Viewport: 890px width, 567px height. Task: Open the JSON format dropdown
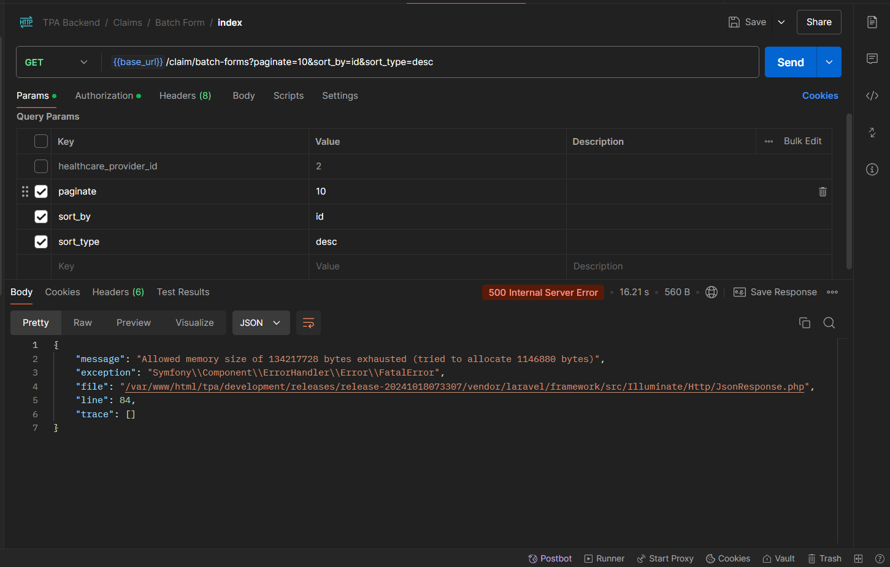pyautogui.click(x=260, y=323)
